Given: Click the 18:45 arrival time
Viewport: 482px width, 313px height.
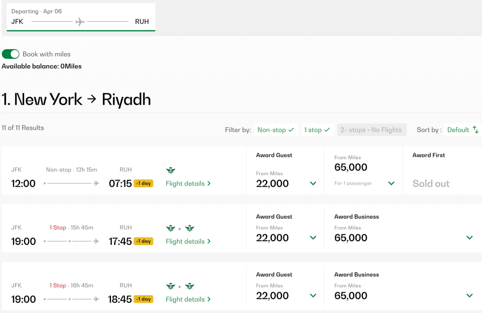Looking at the screenshot, I should click(120, 300).
